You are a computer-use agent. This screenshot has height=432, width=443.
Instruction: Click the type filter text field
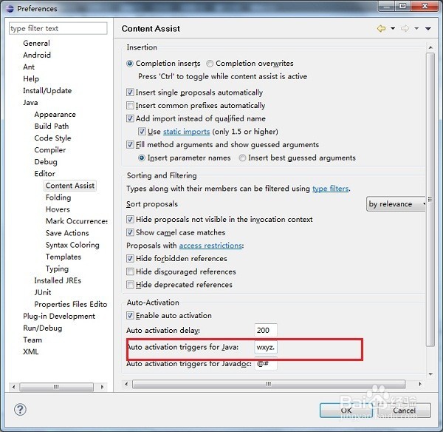click(x=58, y=28)
